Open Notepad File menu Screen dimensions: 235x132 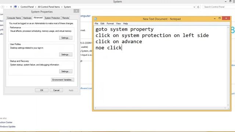96,23
